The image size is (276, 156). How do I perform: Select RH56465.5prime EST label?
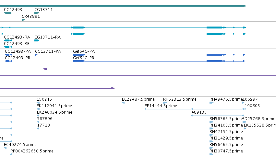click(x=226, y=145)
